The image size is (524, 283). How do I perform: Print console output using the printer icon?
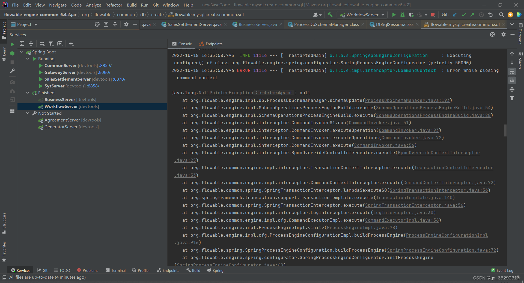tap(512, 89)
